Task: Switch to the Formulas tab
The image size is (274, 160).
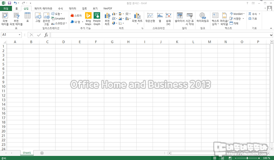Action: coord(61,9)
